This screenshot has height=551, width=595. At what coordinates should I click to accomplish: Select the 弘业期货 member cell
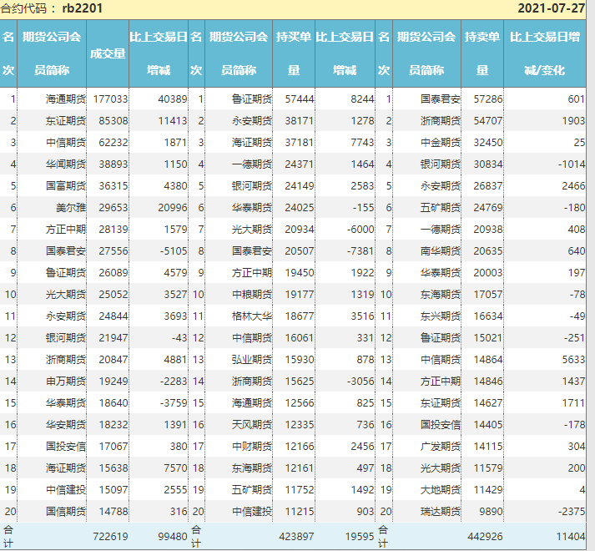coord(252,359)
